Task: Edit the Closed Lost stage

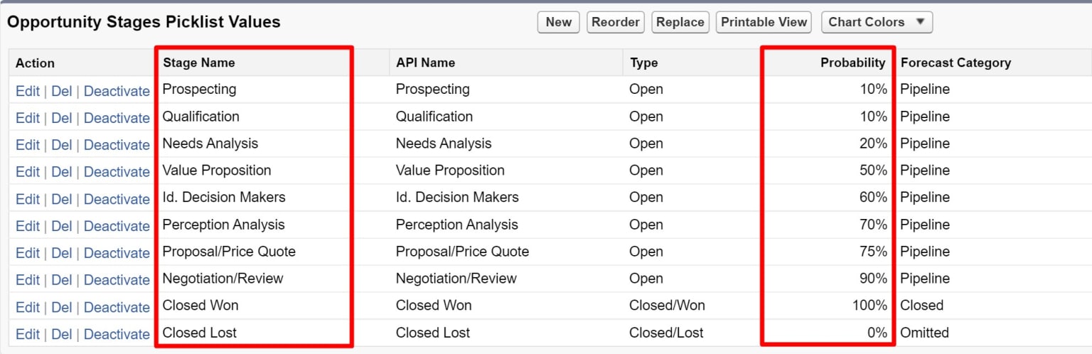Action: pos(28,334)
